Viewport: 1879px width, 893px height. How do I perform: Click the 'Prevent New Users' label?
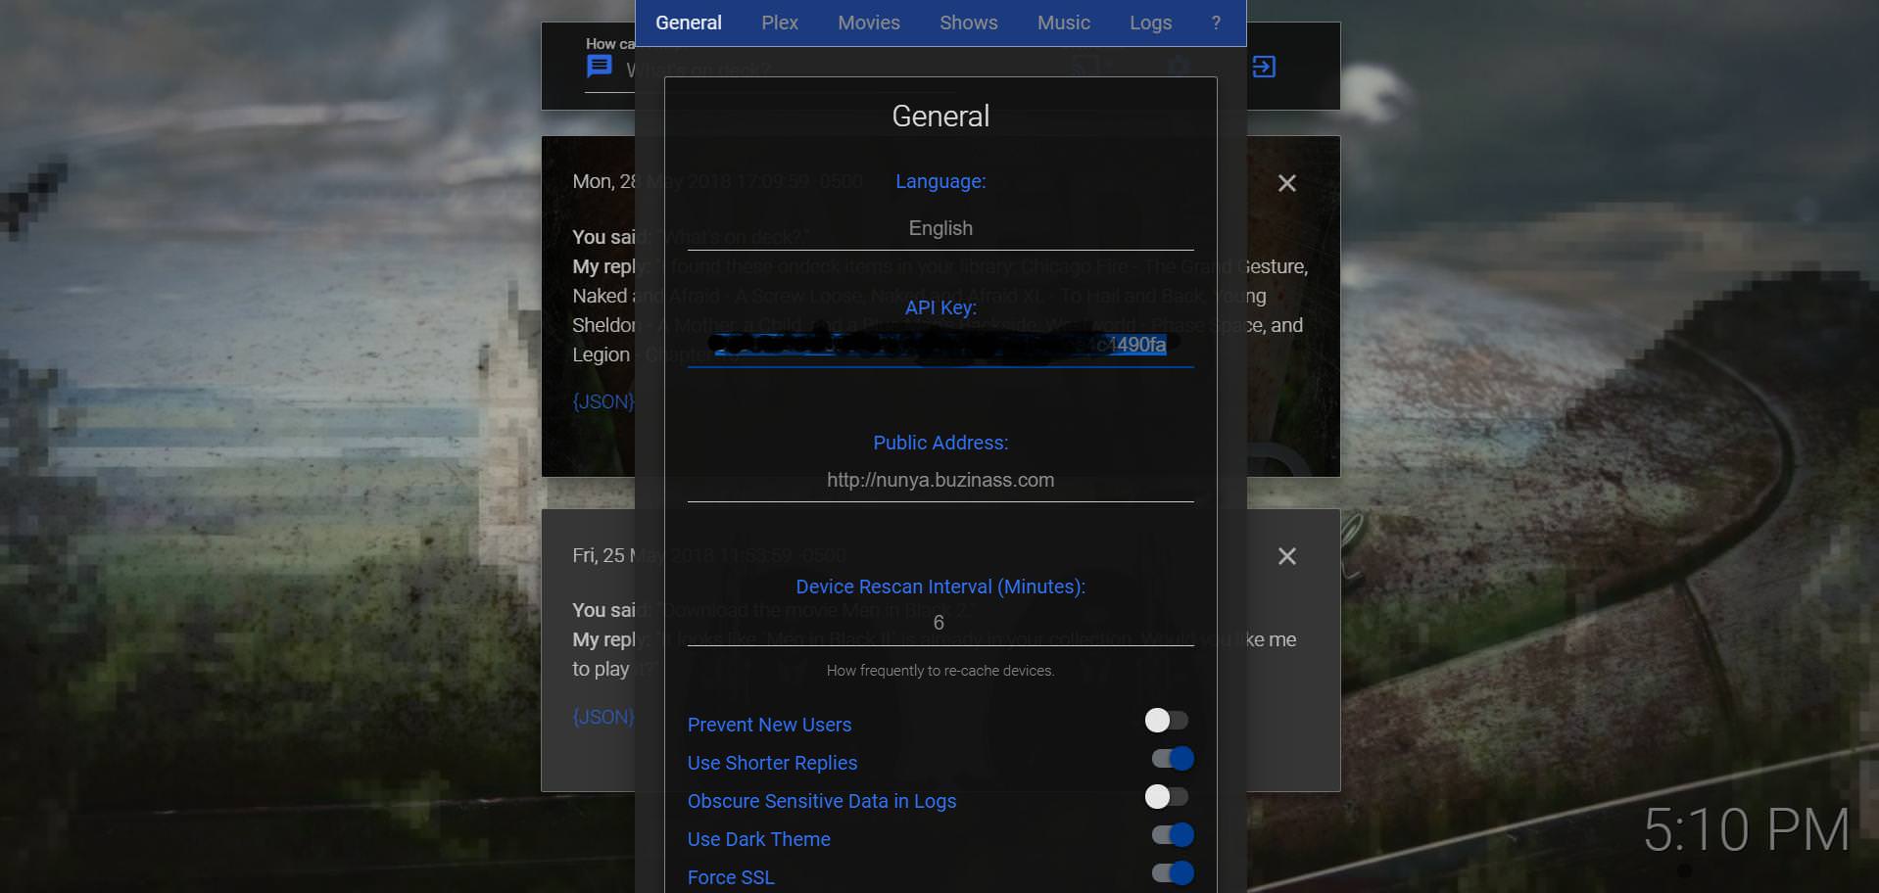pos(769,725)
